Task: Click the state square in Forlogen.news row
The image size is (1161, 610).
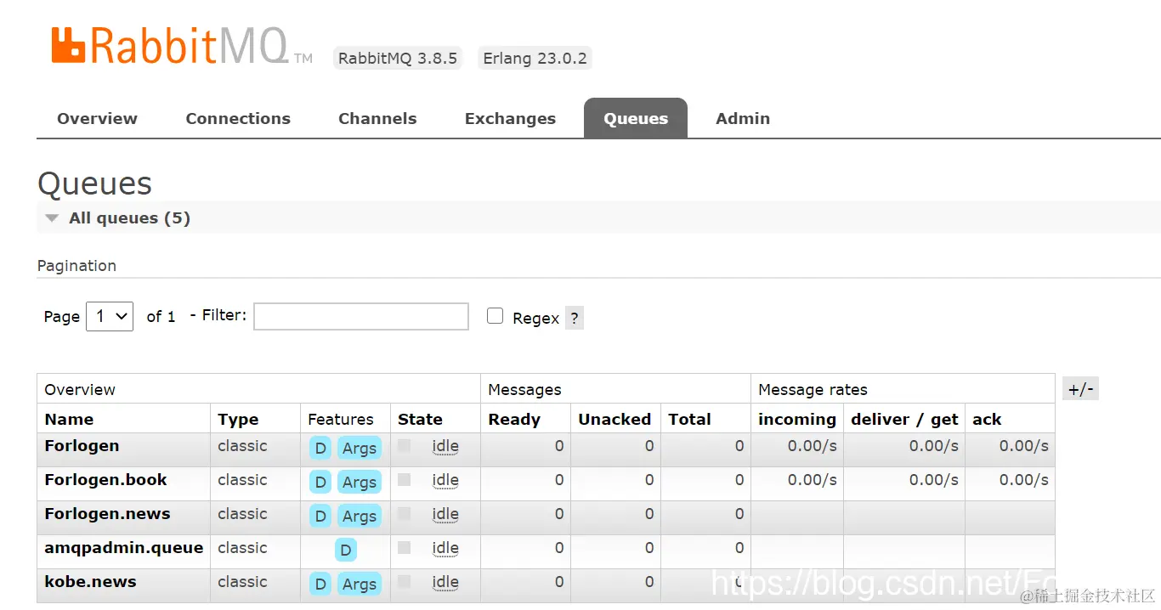Action: click(404, 513)
